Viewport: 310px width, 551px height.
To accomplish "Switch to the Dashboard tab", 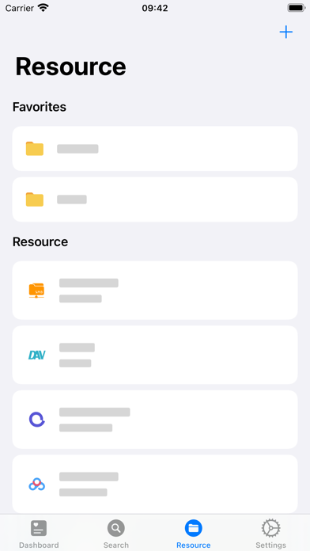I will tap(39, 534).
